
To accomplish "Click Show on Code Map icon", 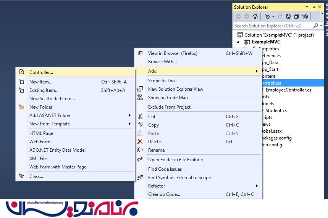I will [140, 97].
